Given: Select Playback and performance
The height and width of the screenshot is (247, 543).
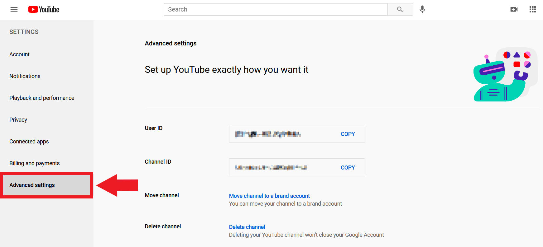Looking at the screenshot, I should (42, 98).
